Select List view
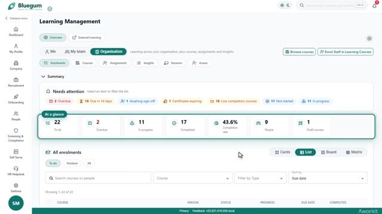The image size is (382, 214). [x=306, y=152]
